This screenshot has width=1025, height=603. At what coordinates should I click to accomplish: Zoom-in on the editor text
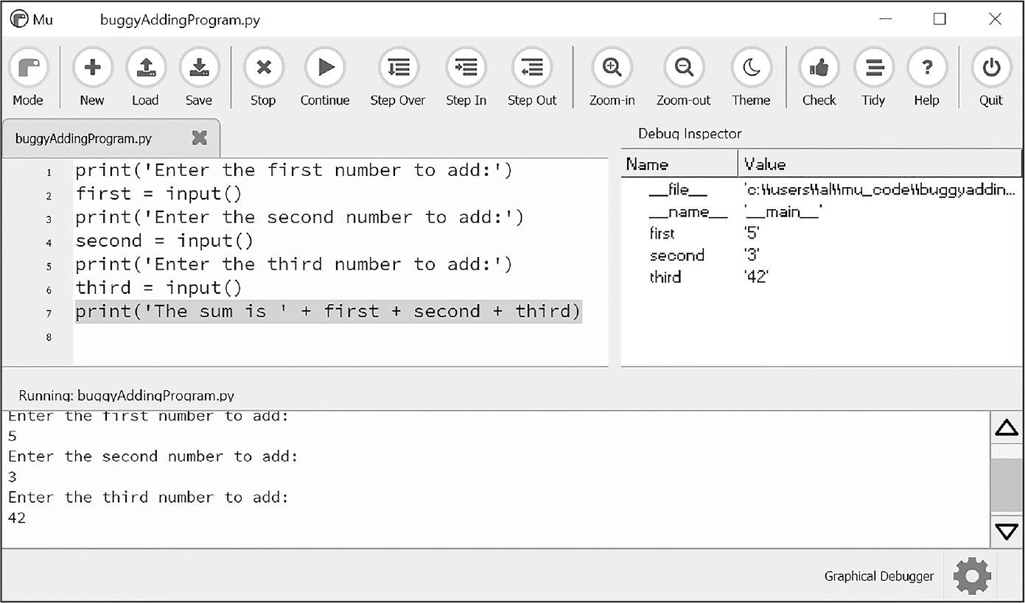point(612,78)
